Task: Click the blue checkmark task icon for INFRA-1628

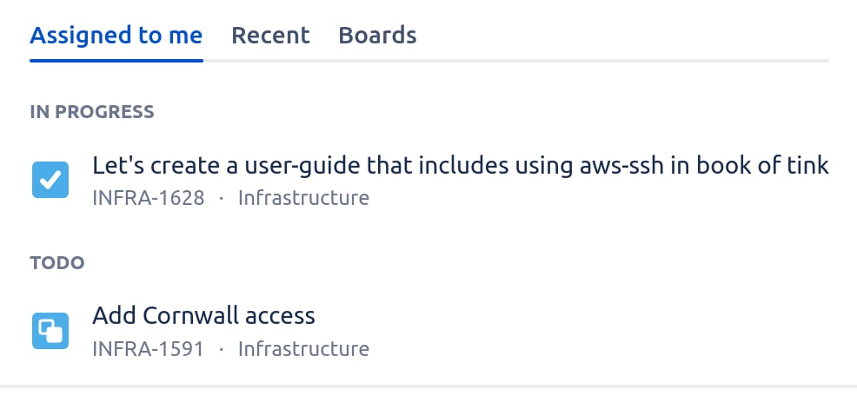Action: [x=50, y=180]
